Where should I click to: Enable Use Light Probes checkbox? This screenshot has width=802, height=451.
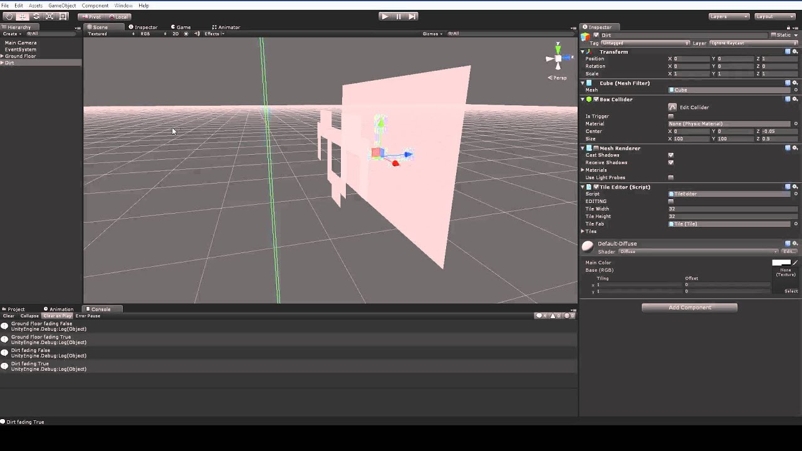click(671, 177)
